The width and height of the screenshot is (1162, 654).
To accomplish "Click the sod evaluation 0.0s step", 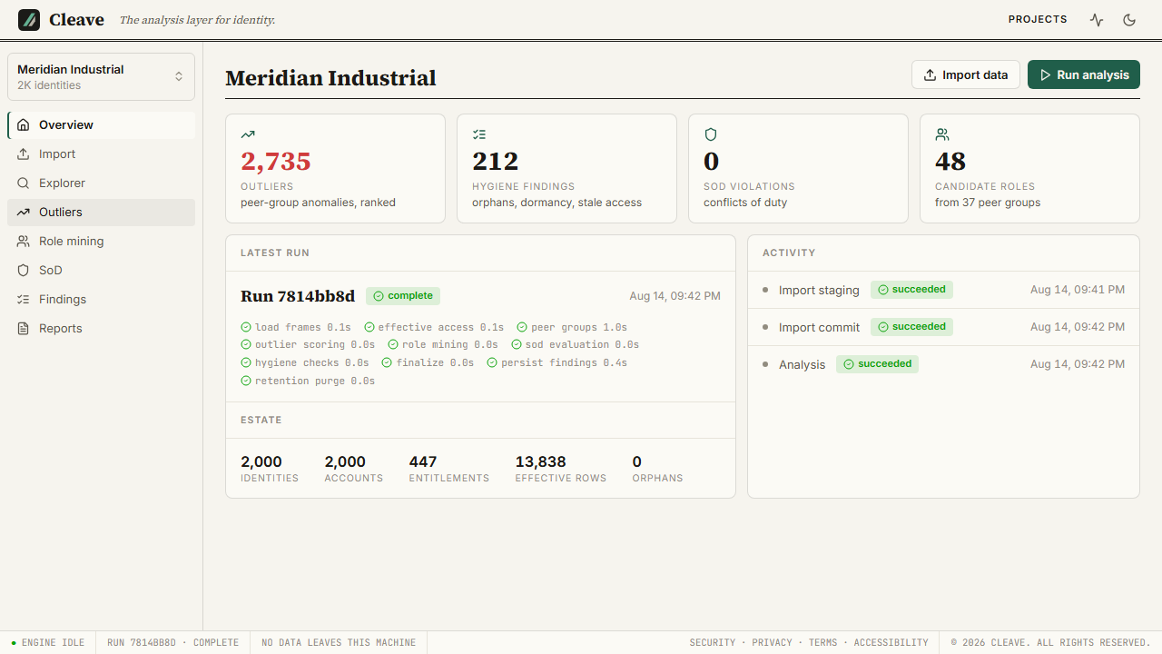I will point(576,345).
